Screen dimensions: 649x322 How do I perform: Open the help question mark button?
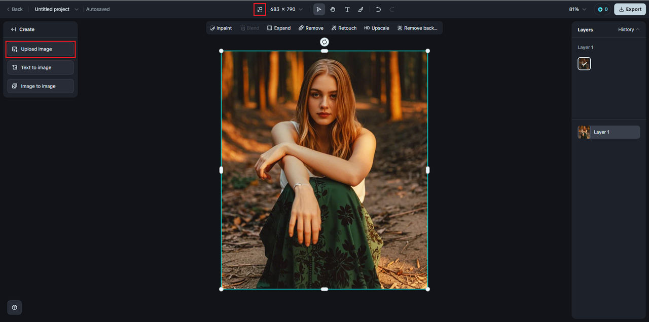[14, 307]
